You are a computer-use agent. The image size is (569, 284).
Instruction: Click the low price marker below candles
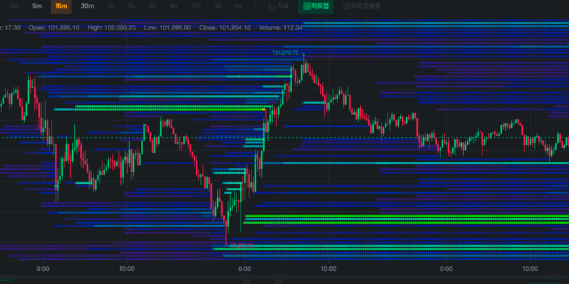tap(242, 245)
